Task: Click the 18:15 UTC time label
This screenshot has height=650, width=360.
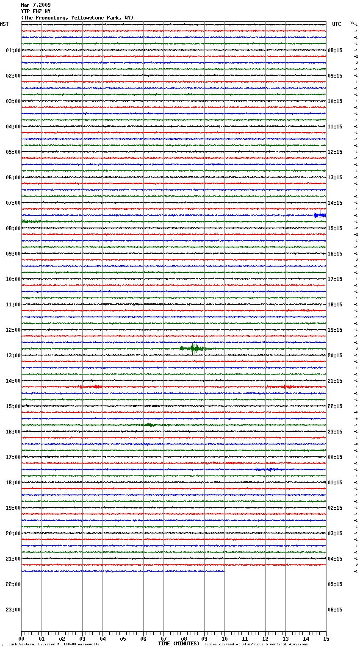Action: point(335,305)
